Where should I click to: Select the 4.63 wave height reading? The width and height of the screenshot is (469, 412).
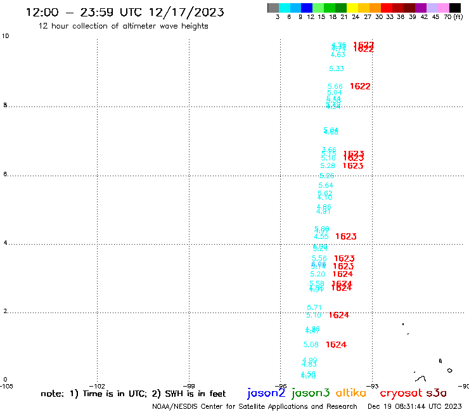coord(338,55)
